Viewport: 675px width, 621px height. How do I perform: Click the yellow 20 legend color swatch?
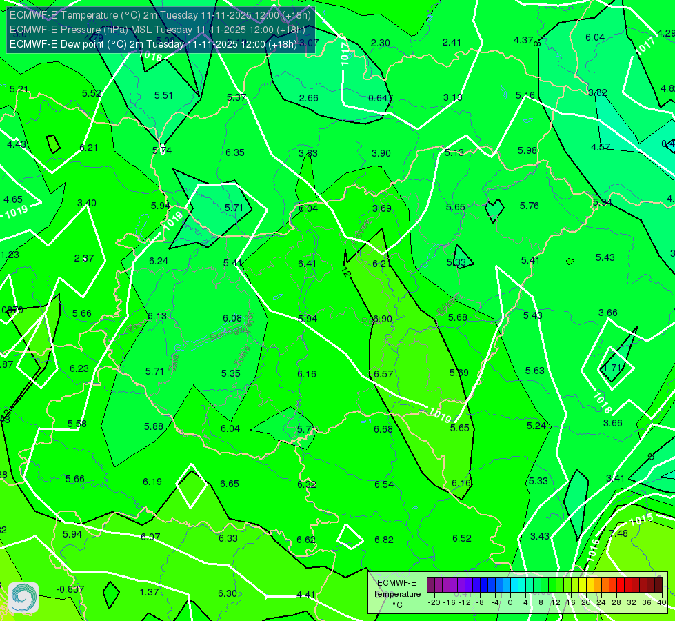point(583,585)
